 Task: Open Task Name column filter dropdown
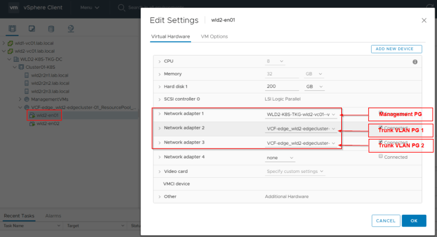tap(59, 226)
